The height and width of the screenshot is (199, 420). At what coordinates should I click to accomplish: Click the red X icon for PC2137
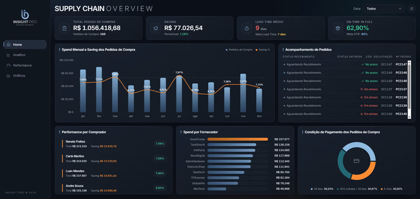[361, 89]
